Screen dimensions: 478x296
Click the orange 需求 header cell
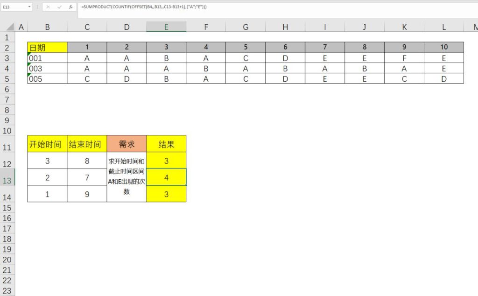pyautogui.click(x=127, y=144)
